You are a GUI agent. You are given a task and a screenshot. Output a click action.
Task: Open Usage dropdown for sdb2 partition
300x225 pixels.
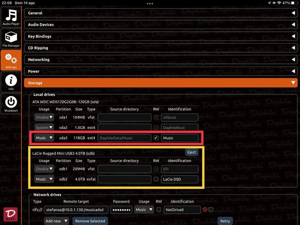pyautogui.click(x=44, y=179)
